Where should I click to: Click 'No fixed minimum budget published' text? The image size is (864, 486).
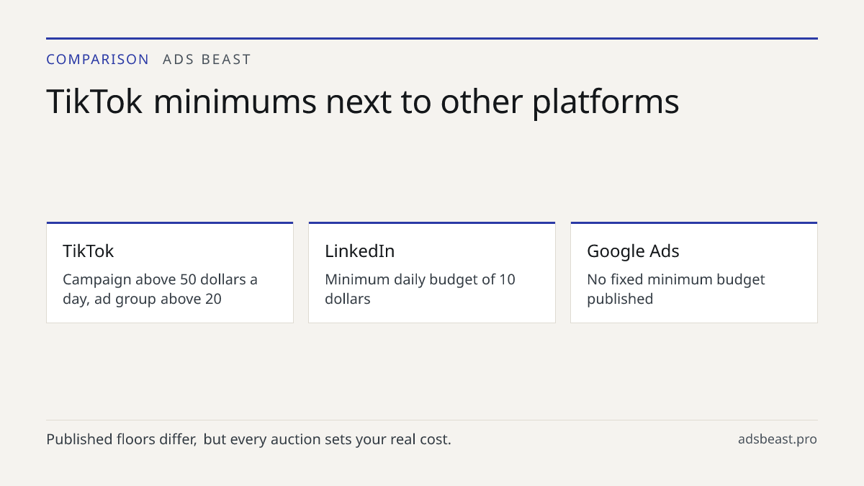pos(676,289)
